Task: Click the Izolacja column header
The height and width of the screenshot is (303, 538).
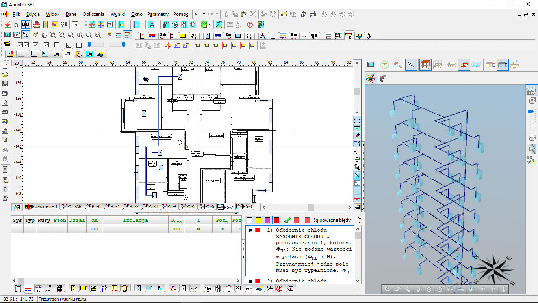Action: coord(135,220)
